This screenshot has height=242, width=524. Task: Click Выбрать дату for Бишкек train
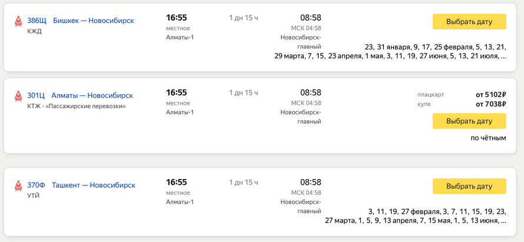pyautogui.click(x=469, y=22)
